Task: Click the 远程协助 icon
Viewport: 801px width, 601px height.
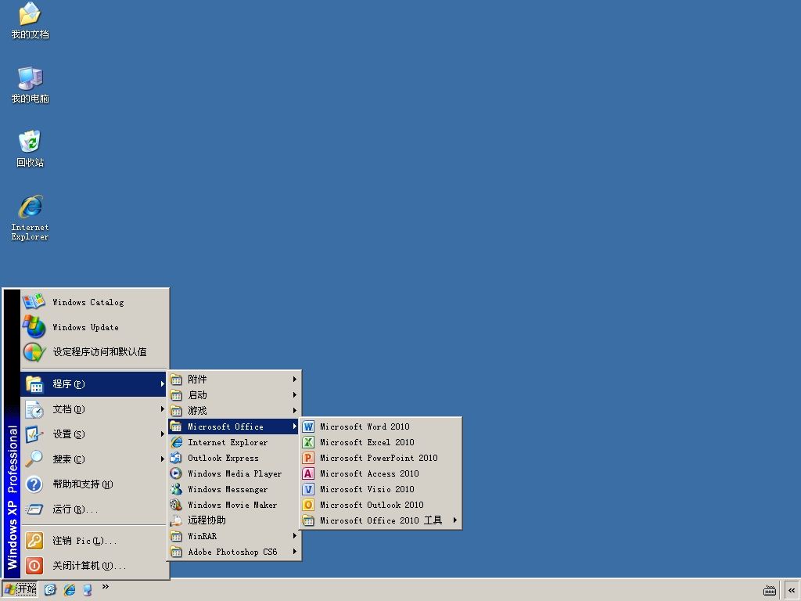Action: 176,520
